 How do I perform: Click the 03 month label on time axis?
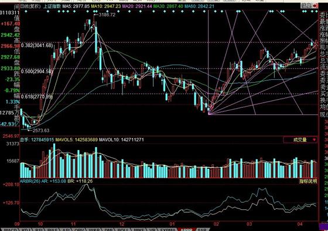[249, 224]
